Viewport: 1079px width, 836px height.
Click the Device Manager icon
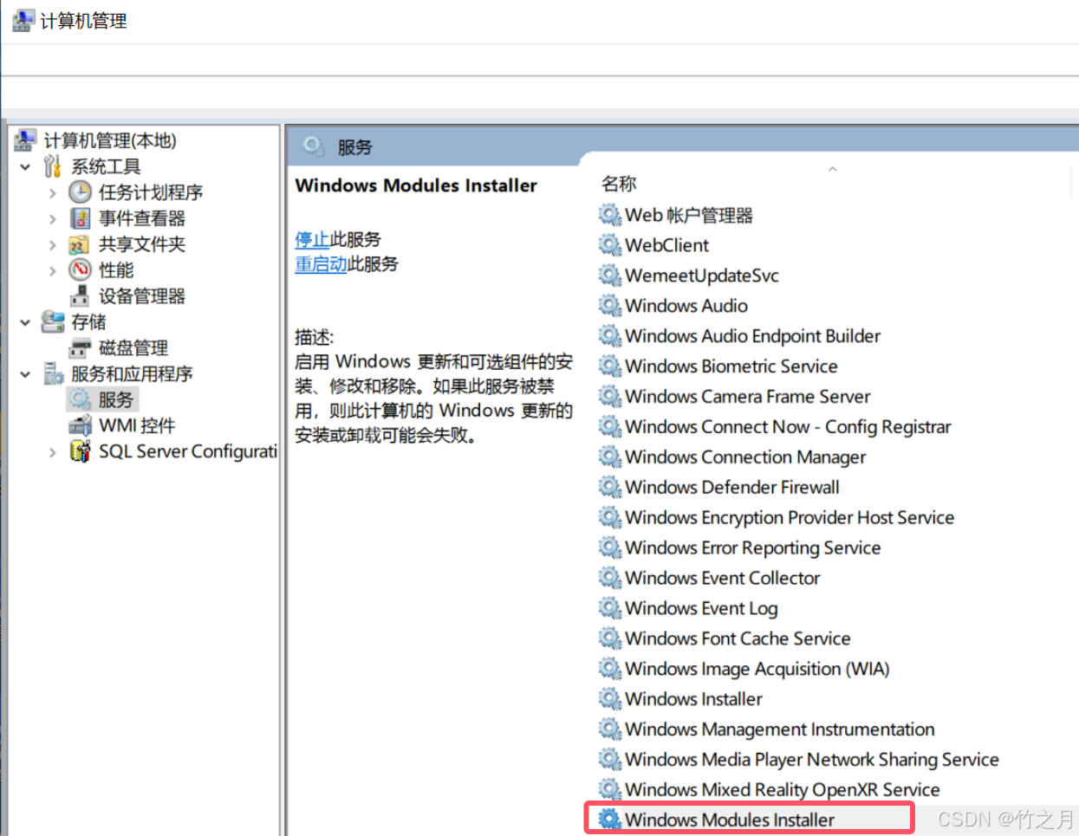click(80, 295)
